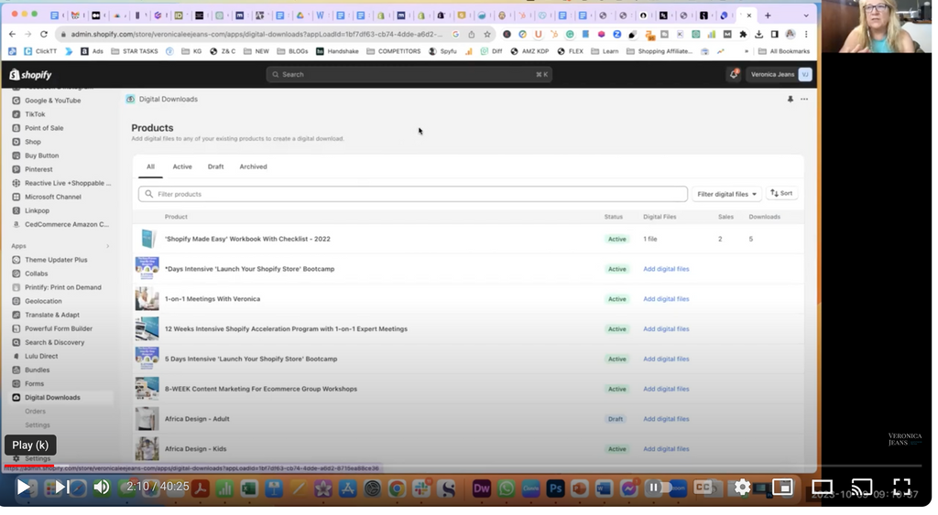This screenshot has height=515, width=938.
Task: Pin the Digital Downloads app
Action: click(x=790, y=99)
